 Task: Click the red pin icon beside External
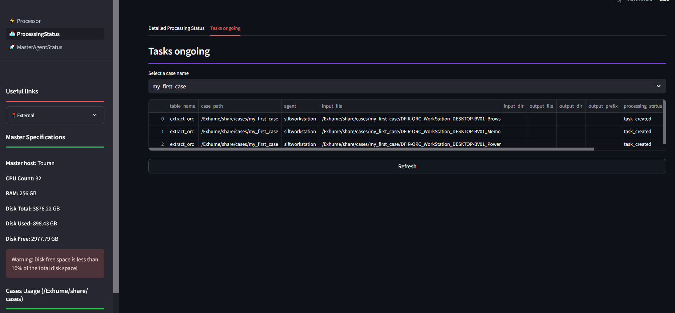pos(14,115)
